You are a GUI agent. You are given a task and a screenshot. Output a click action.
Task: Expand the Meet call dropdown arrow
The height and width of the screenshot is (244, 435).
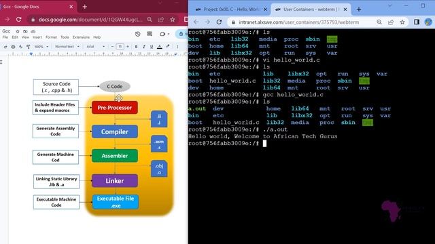[169, 34]
